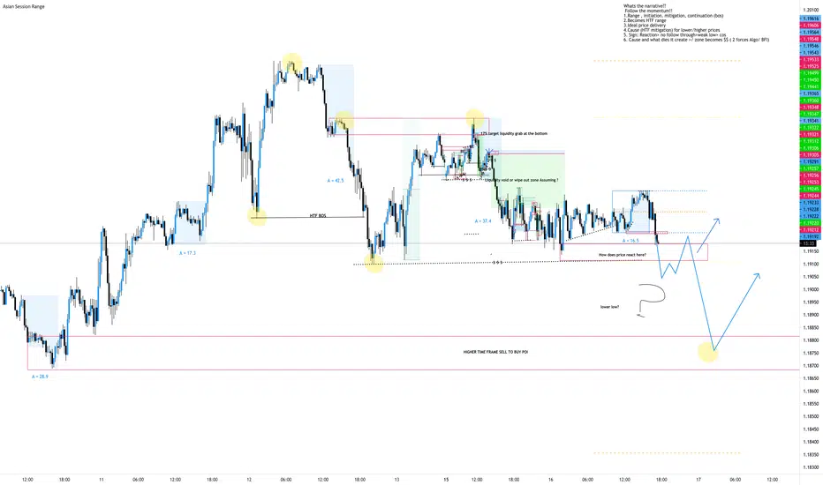Image resolution: width=823 pixels, height=485 pixels.
Task: Click the 1.19050 price scale value
Action: point(812,276)
